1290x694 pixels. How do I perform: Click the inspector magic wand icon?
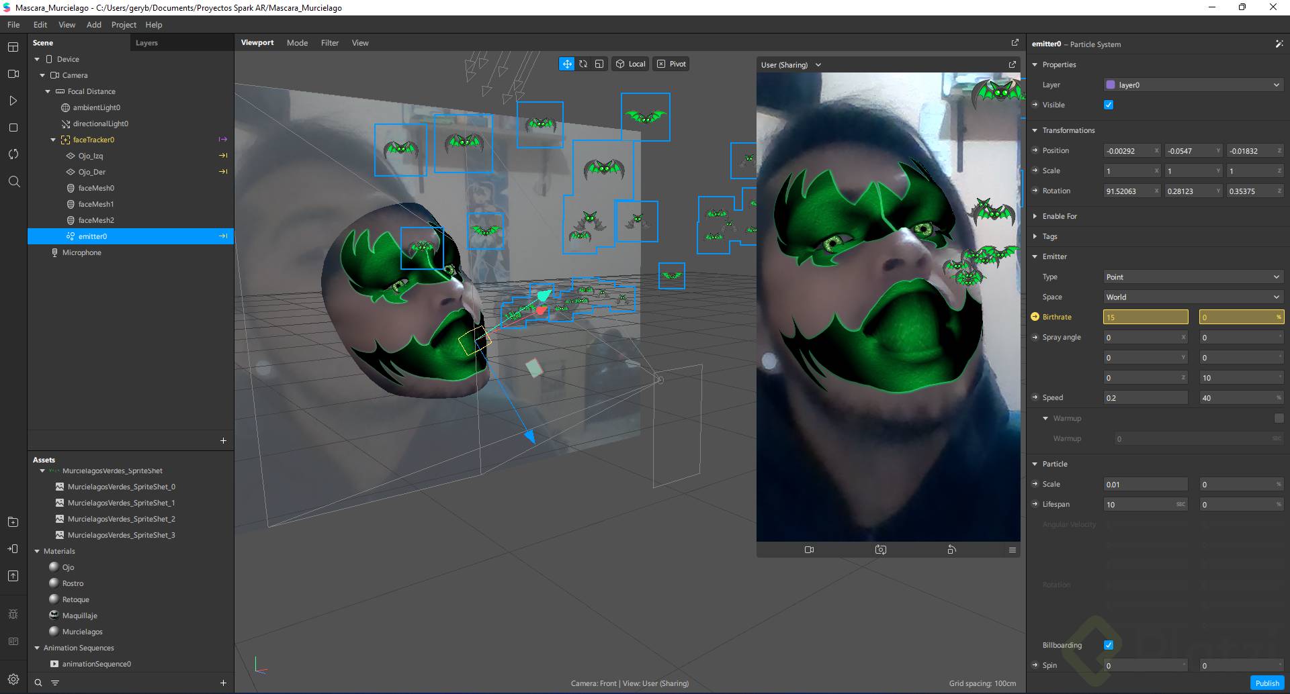1279,44
